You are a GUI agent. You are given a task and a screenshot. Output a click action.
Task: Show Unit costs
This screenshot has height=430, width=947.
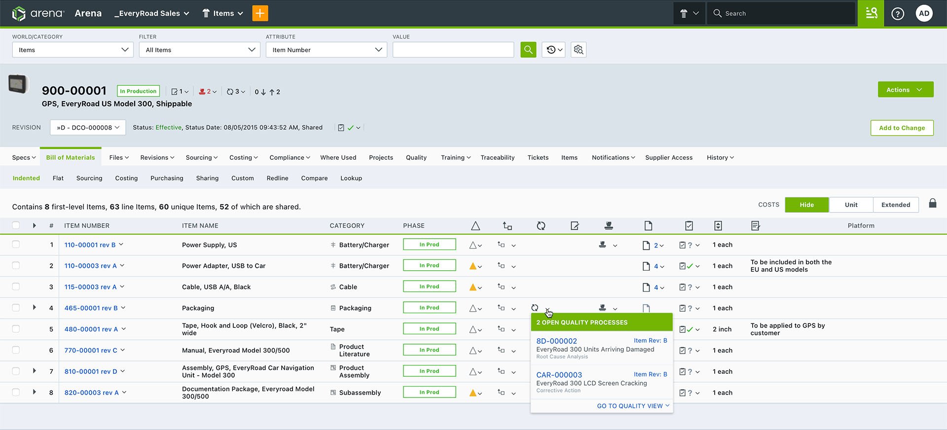click(851, 205)
